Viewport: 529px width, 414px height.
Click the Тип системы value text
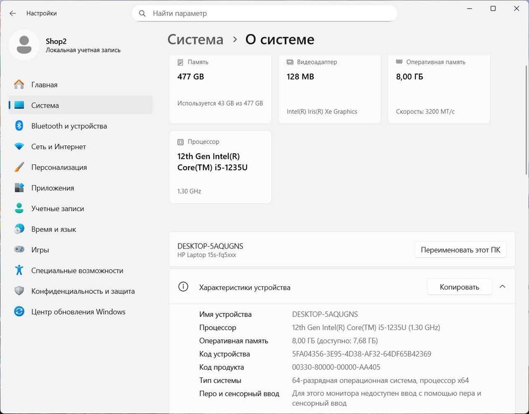click(x=380, y=380)
